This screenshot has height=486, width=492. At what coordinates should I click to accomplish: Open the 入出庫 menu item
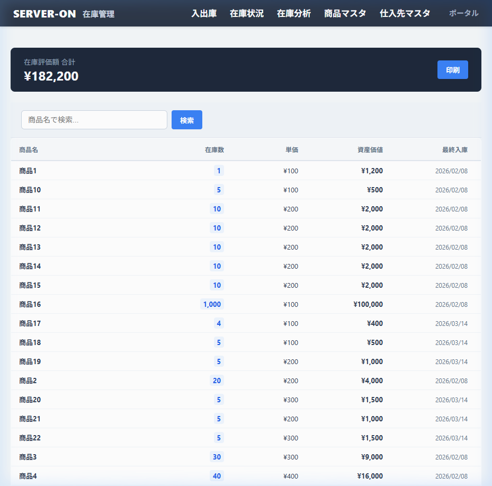click(x=204, y=14)
